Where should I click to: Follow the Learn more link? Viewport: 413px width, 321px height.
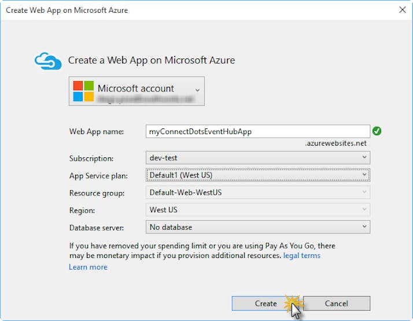click(88, 267)
